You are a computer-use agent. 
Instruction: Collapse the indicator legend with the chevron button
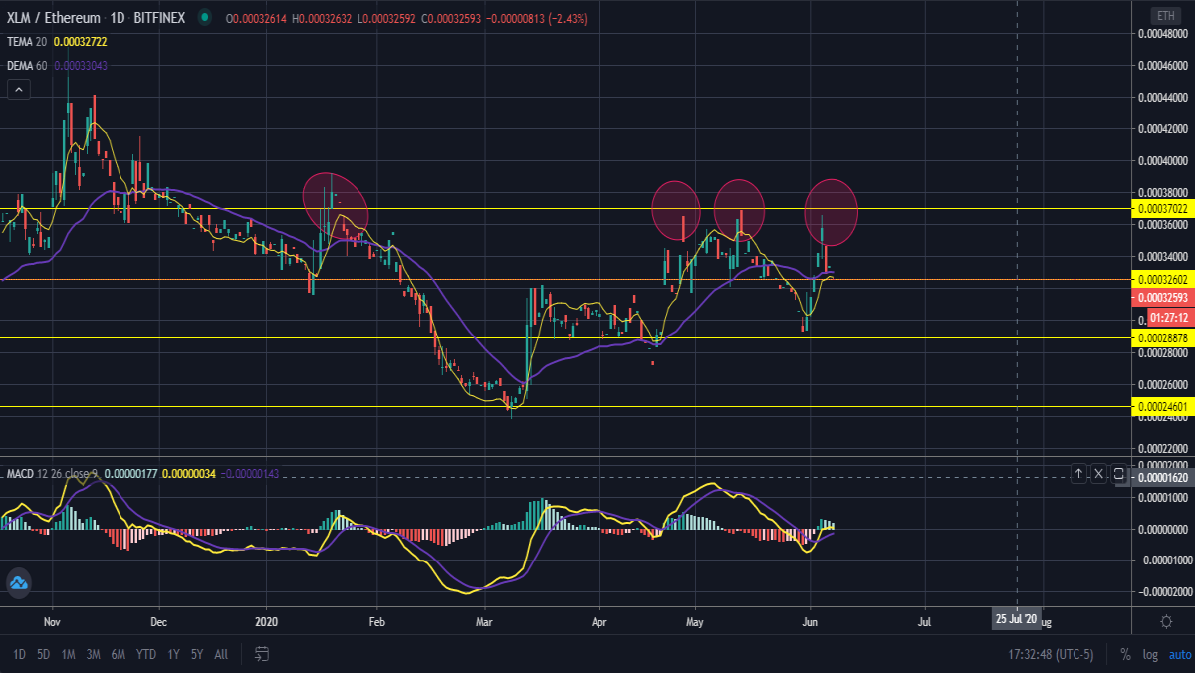point(19,90)
